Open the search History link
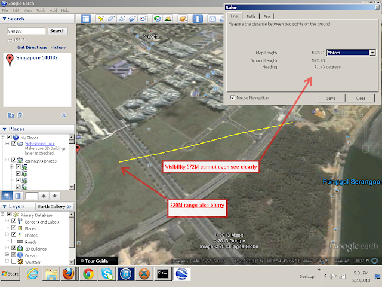 point(58,48)
